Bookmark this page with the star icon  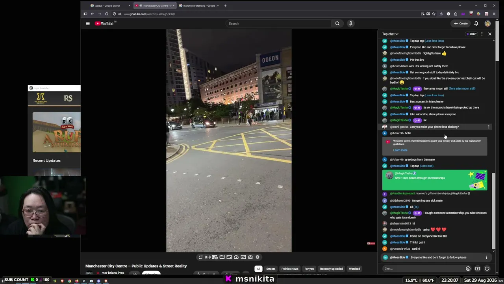point(434,14)
